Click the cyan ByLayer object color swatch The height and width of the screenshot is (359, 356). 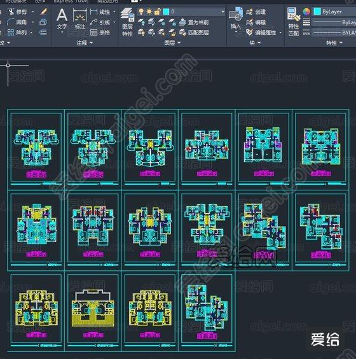click(317, 11)
